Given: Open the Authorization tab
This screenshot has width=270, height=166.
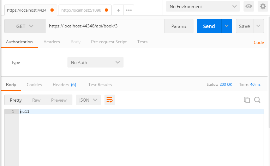Looking at the screenshot, I should tap(19, 42).
